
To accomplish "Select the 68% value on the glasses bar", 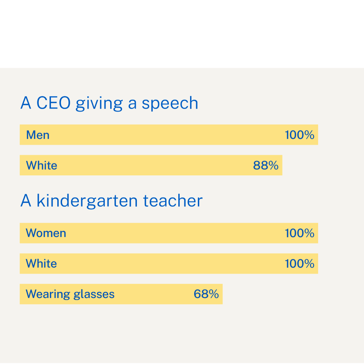I will (206, 294).
